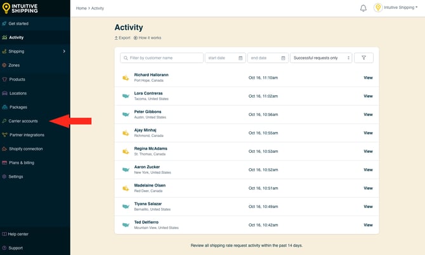
Task: Click the Home breadcrumb link
Action: [x=81, y=8]
